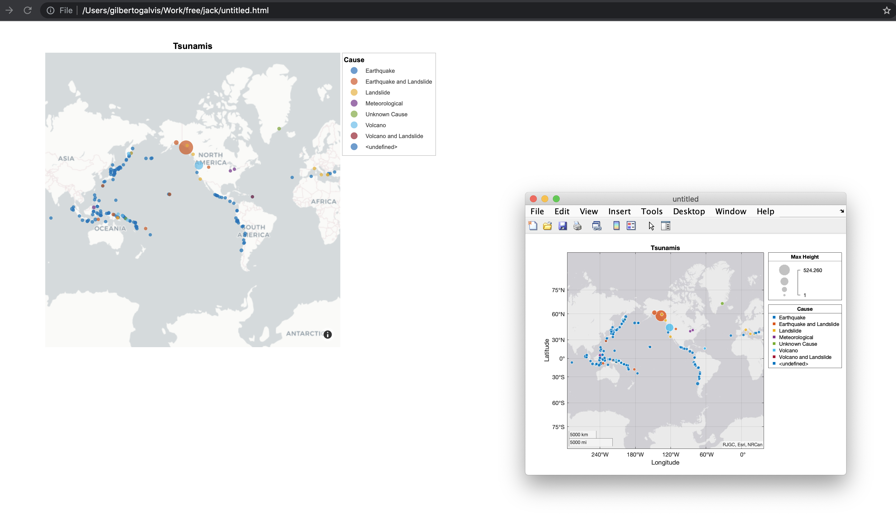896x515 pixels.
Task: Open the Insert menu
Action: point(619,211)
